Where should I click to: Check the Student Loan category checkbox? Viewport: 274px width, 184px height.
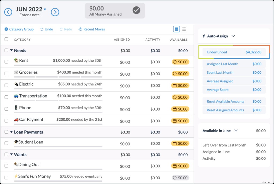click(6, 143)
